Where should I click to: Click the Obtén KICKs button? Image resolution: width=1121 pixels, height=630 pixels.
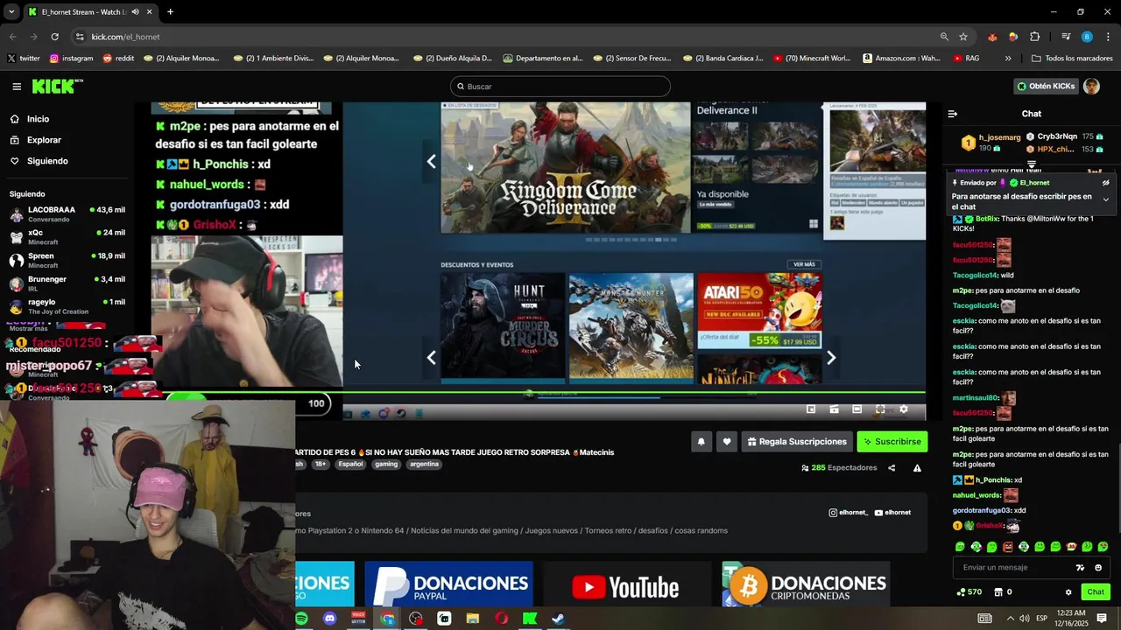point(1046,86)
